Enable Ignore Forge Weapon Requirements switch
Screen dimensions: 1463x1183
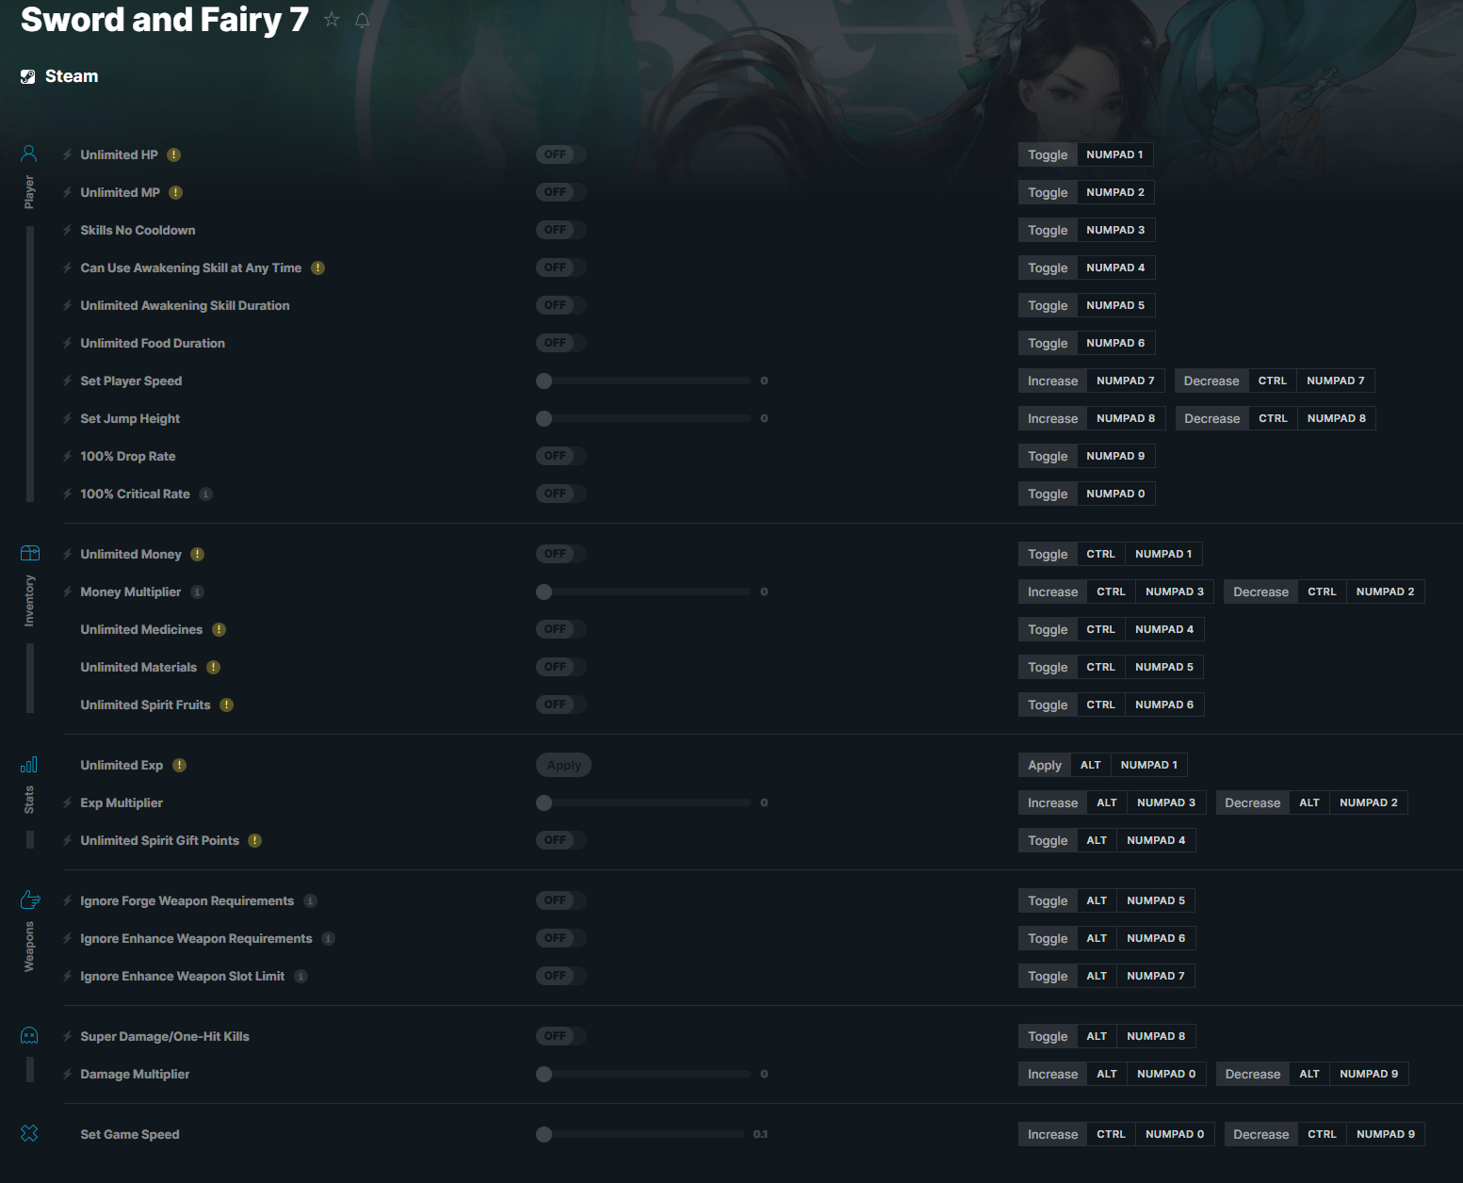(x=561, y=900)
